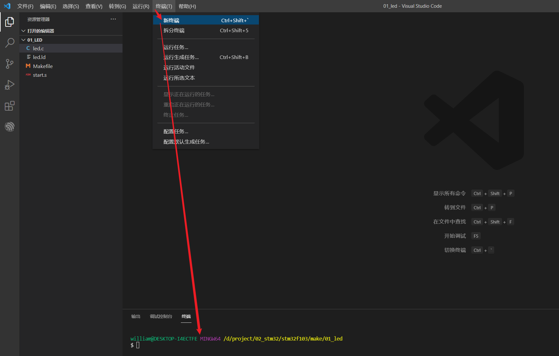This screenshot has width=559, height=356.
Task: Switch to the 输出 panel tab
Action: (136, 316)
